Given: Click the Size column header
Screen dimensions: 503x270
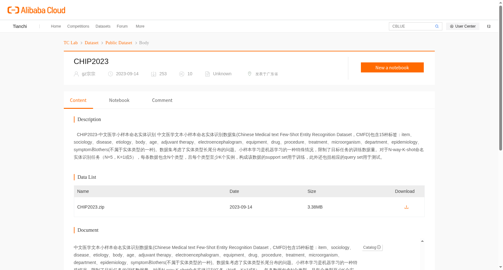Looking at the screenshot, I should coord(312,191).
